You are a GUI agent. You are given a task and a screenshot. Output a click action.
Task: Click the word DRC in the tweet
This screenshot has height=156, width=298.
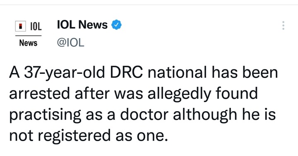pyautogui.click(x=126, y=72)
